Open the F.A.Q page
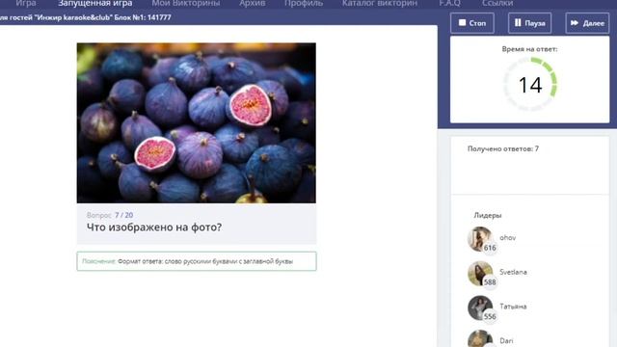This screenshot has height=347, width=617. coord(449,3)
